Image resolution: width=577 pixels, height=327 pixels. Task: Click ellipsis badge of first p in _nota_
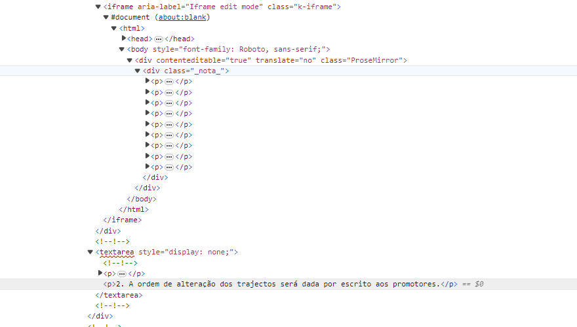point(169,82)
